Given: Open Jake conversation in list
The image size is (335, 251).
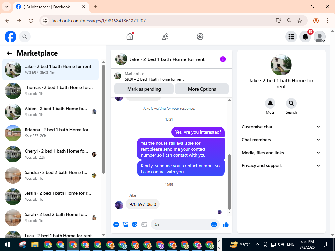Looking at the screenshot, I should 51,70.
